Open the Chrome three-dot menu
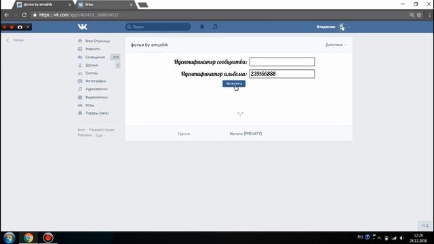Image resolution: width=434 pixels, height=244 pixels. (x=429, y=15)
